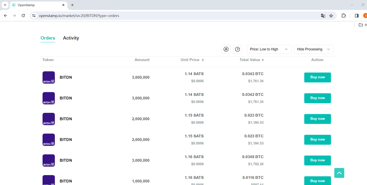Screen dimensions: 367x185
Task: Switch to the Orders tab
Action: pos(48,38)
